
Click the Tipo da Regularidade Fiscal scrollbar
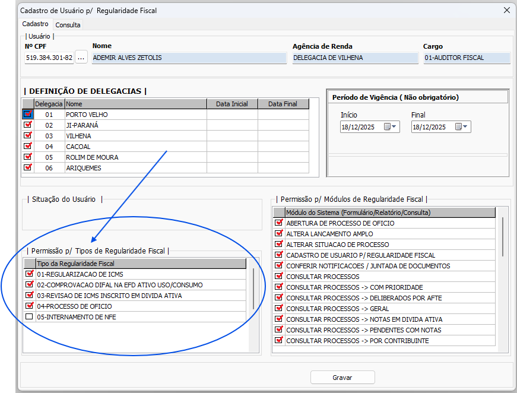[253, 288]
